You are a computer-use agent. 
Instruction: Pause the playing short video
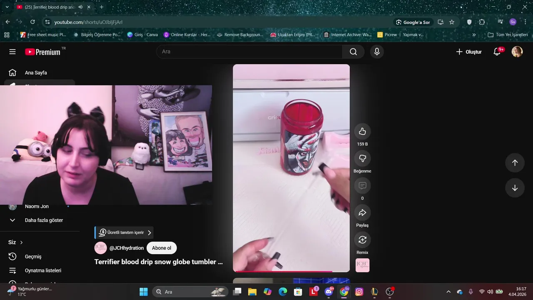(x=291, y=168)
